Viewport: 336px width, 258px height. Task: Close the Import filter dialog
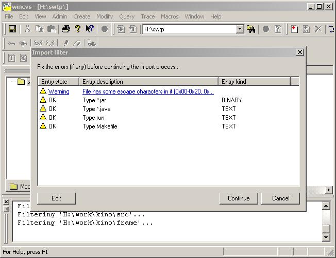(300, 52)
